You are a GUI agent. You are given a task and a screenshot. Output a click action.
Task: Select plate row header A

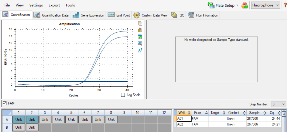click(7, 120)
